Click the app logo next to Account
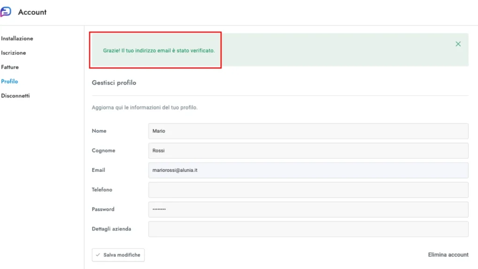The height and width of the screenshot is (269, 478). (x=6, y=12)
